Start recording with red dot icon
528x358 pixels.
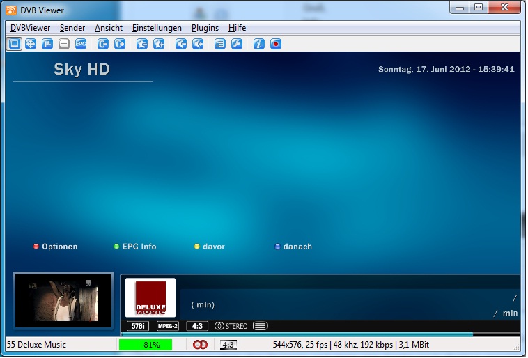(276, 44)
